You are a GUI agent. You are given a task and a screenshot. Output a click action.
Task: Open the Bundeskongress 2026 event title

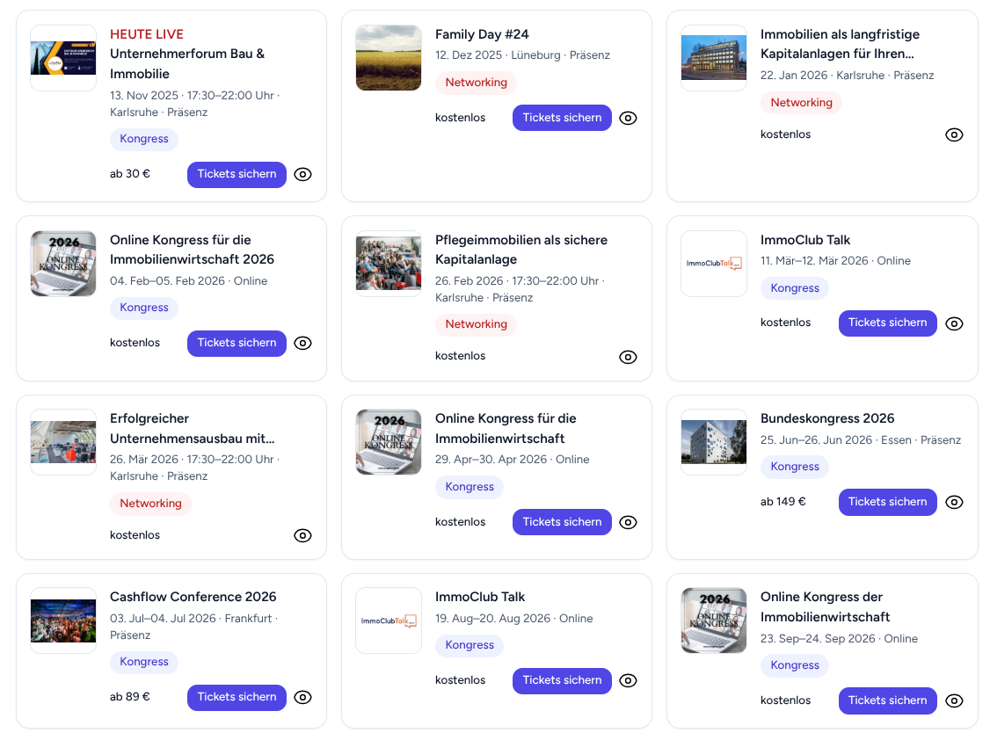826,418
